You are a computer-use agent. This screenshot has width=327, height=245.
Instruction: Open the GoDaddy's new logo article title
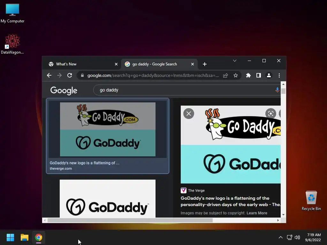(231, 201)
